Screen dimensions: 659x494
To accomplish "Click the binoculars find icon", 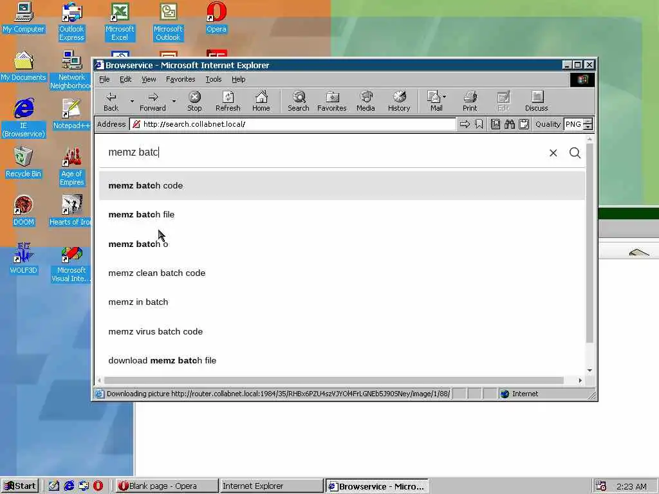I will click(x=510, y=124).
